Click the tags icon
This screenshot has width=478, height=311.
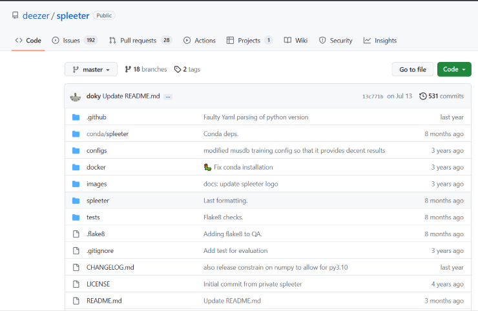(178, 69)
